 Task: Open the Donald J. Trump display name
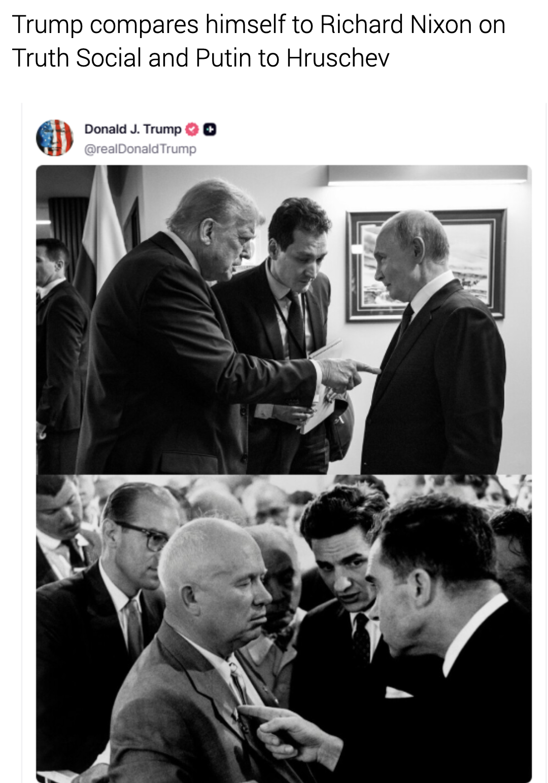(132, 129)
